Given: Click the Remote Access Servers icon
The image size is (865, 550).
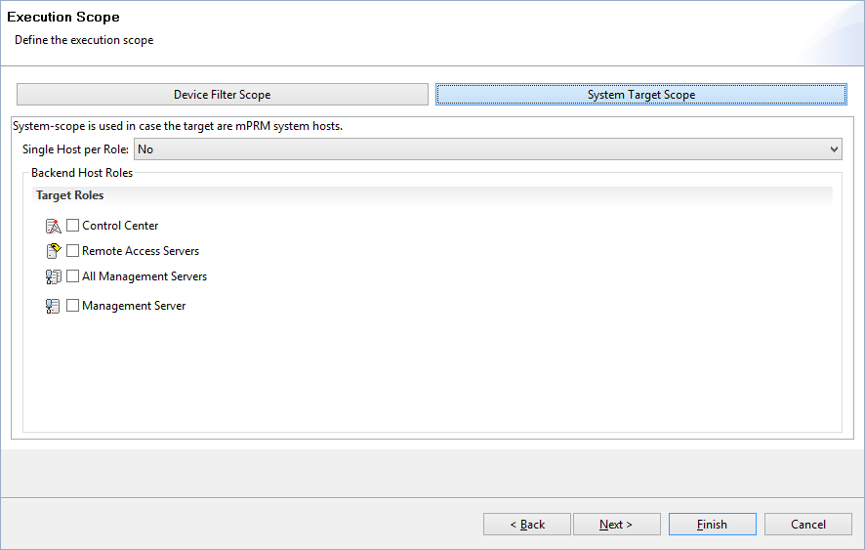Looking at the screenshot, I should tap(53, 251).
